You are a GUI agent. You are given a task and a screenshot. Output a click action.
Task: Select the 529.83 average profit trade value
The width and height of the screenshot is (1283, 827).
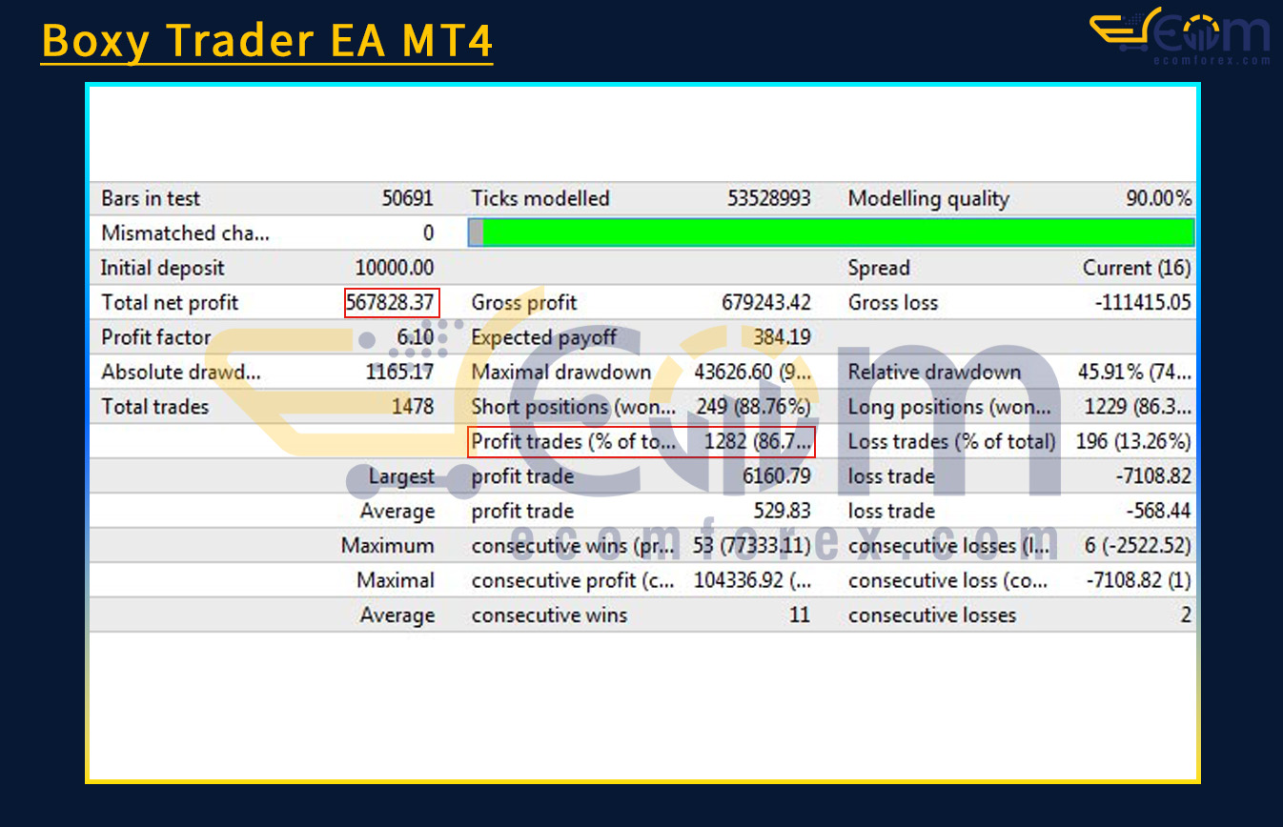(783, 511)
